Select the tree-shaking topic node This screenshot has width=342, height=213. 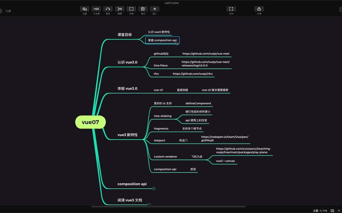pos(162,116)
